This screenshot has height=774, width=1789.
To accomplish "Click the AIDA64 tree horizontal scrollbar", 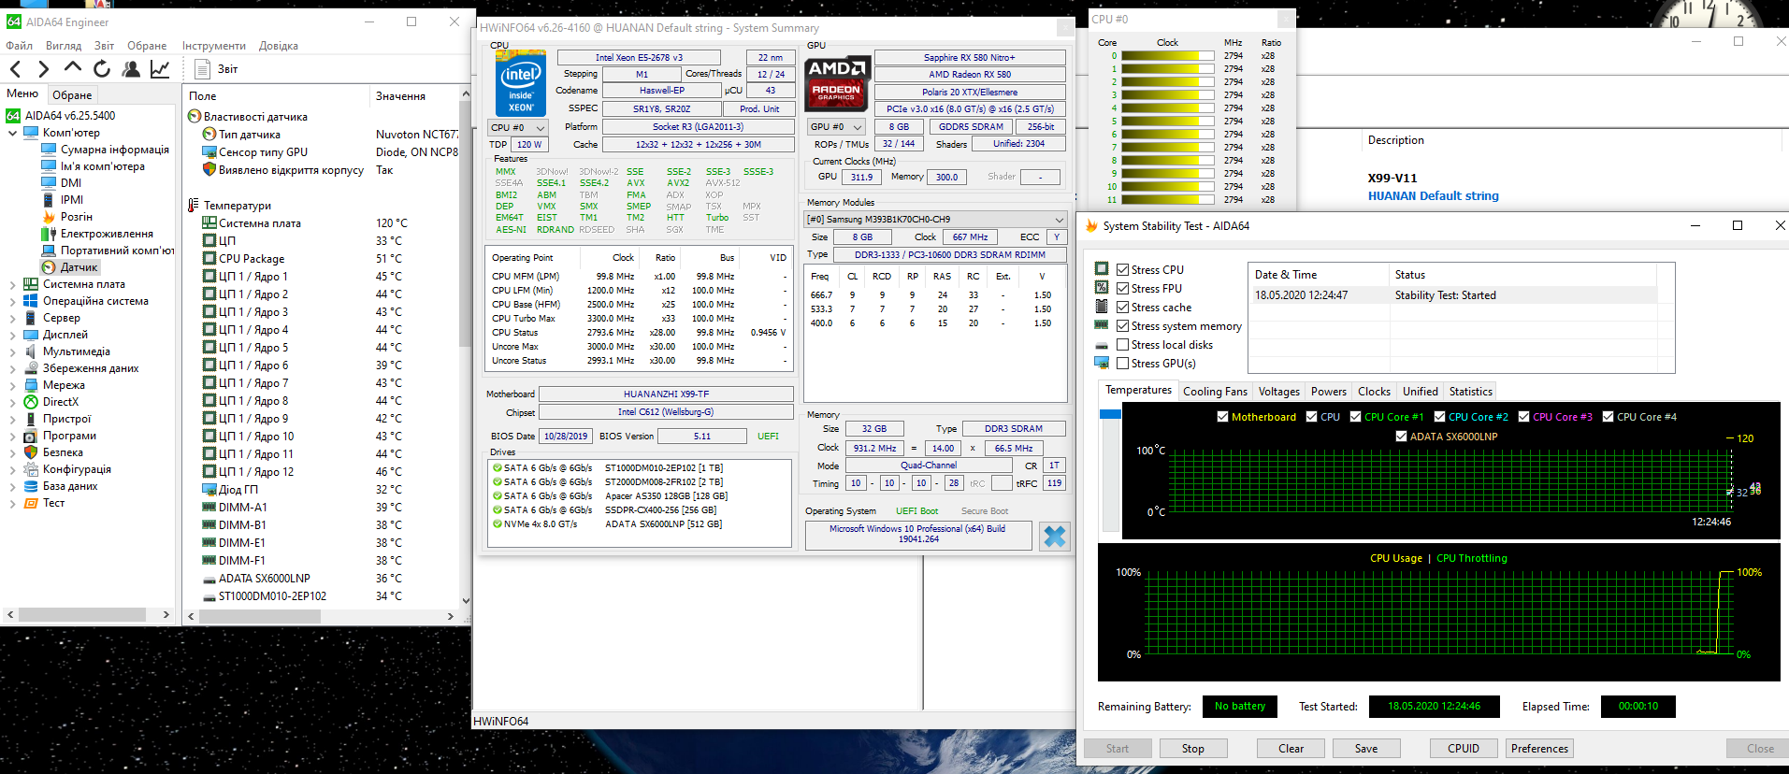I will [x=82, y=614].
